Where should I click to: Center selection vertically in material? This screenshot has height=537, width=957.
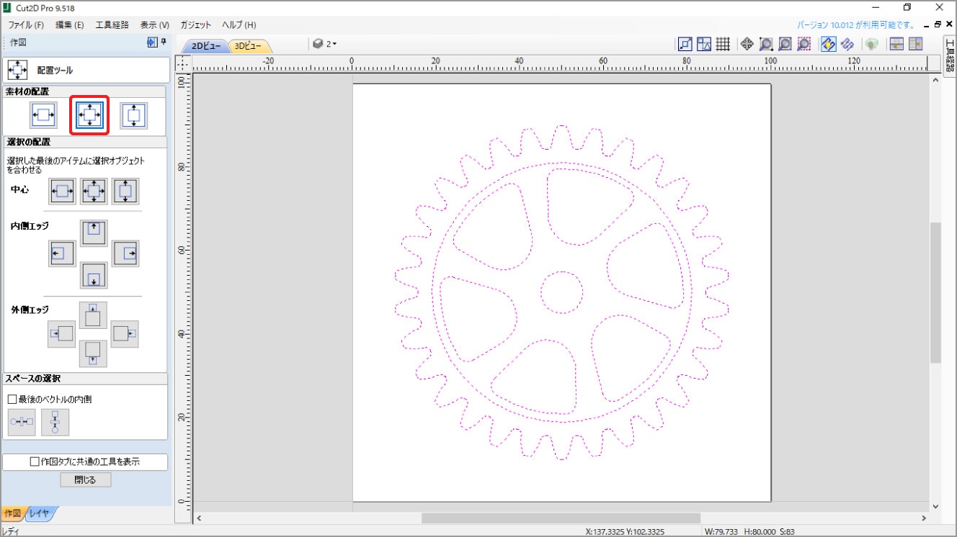point(133,115)
